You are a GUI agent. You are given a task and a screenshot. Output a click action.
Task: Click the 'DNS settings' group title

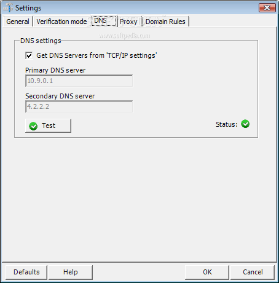[41, 41]
